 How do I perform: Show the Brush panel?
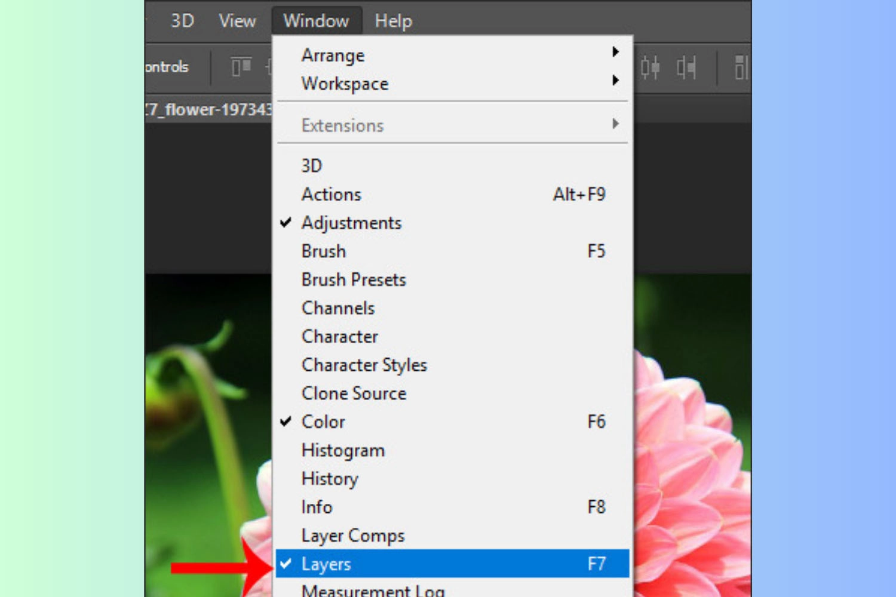pos(452,251)
